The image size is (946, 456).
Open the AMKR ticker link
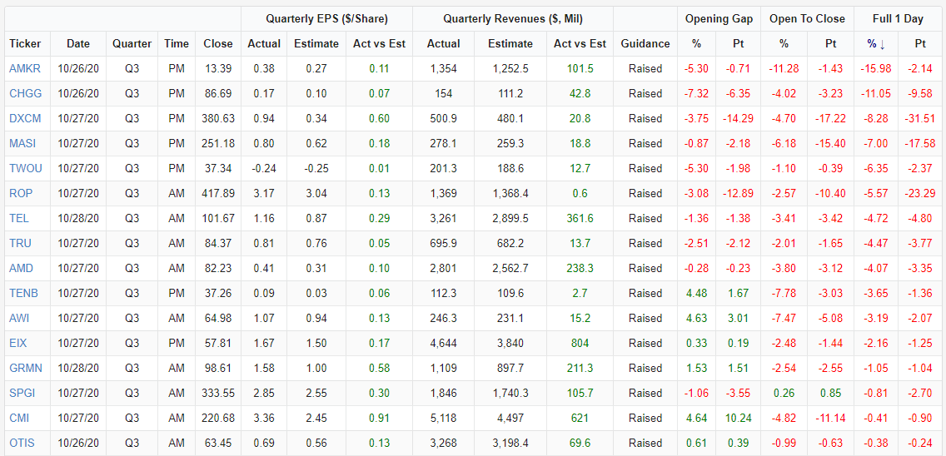[x=25, y=68]
